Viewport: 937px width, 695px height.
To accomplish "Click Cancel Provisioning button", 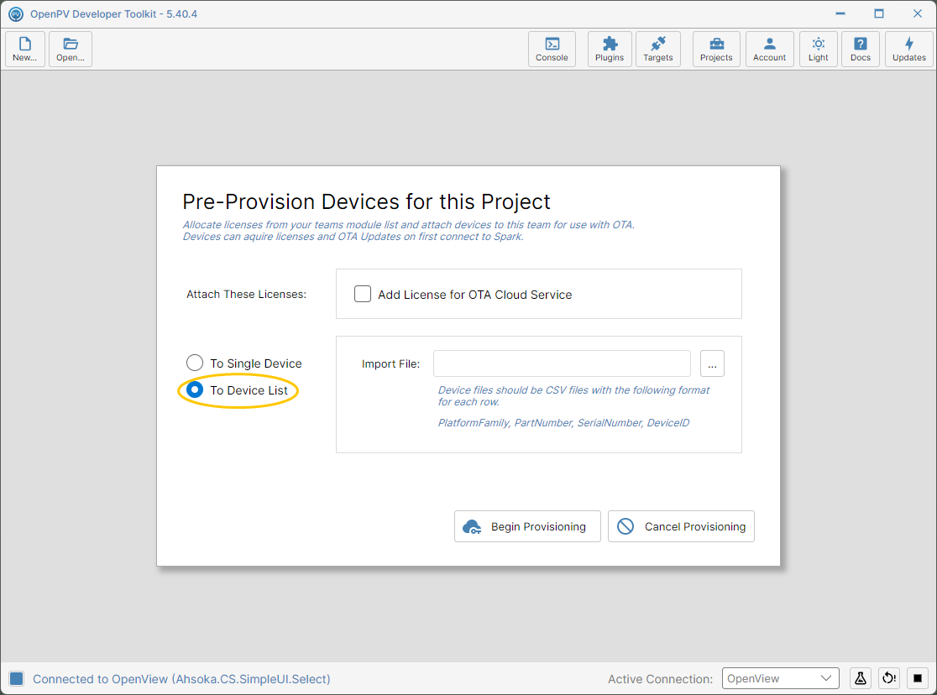I will click(x=681, y=526).
